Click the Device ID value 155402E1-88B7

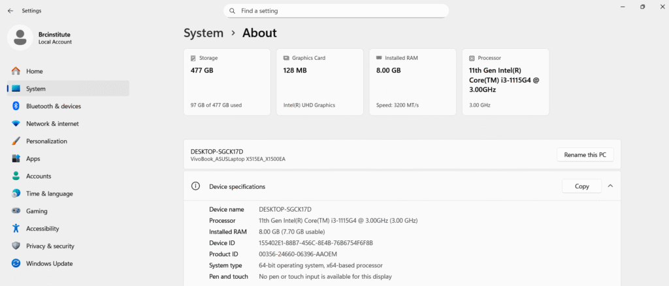click(x=316, y=243)
